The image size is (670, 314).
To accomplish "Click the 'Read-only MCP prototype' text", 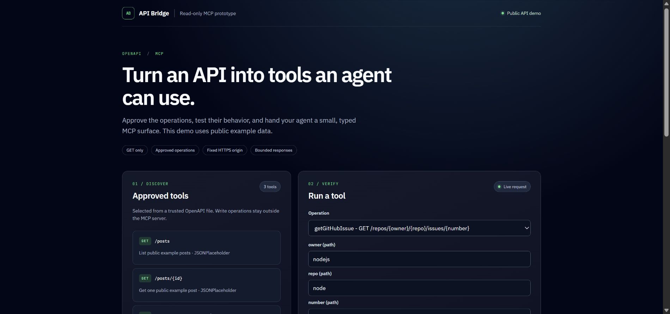I will click(208, 13).
